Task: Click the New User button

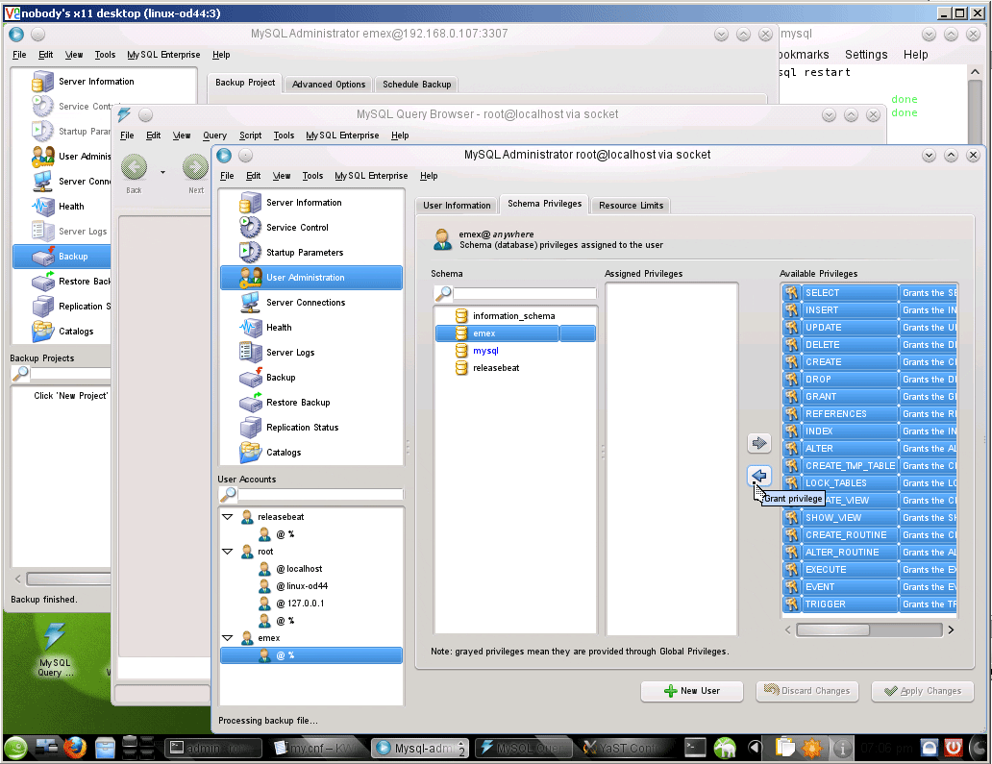Action: point(691,691)
